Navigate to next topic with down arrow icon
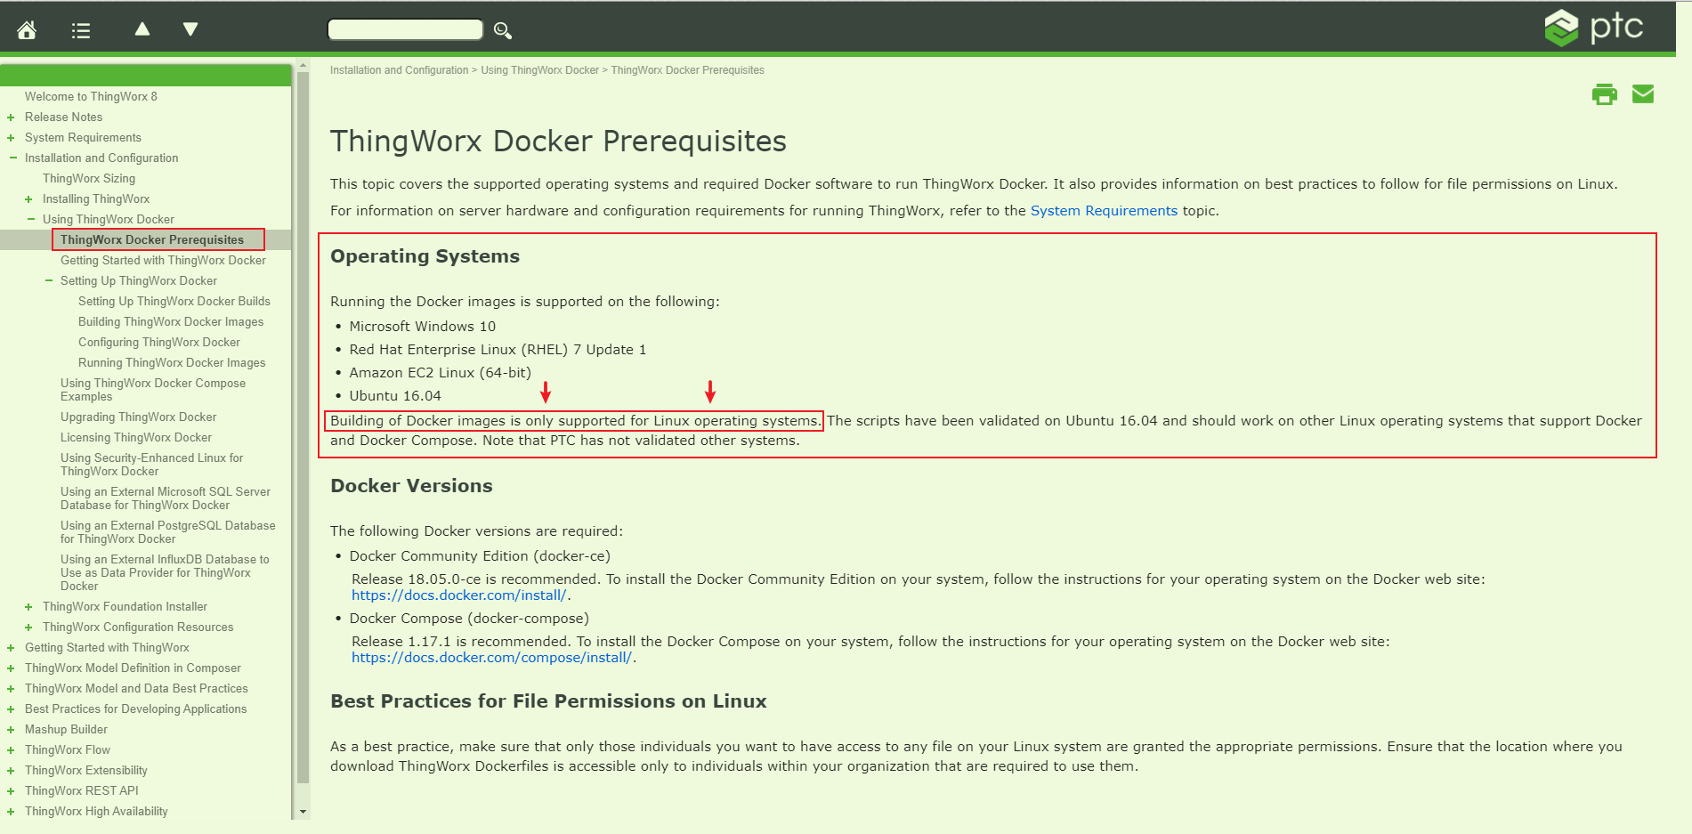The image size is (1692, 834). pyautogui.click(x=190, y=28)
